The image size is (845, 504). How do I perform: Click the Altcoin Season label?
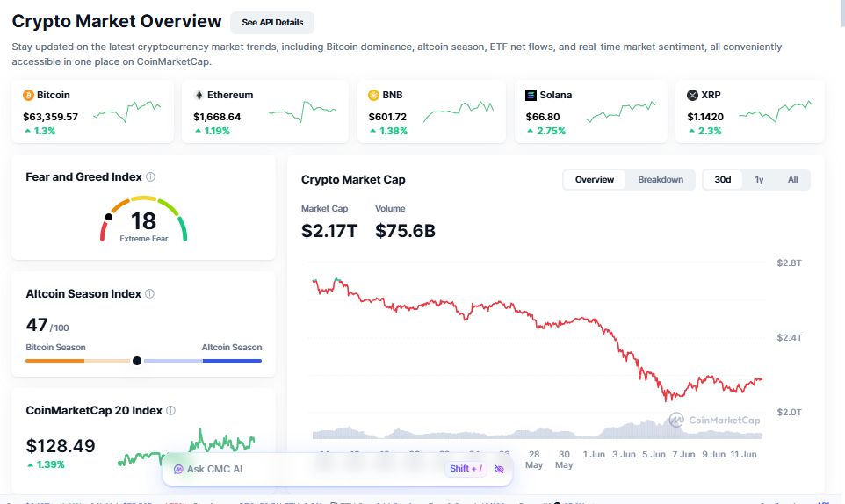click(x=232, y=348)
